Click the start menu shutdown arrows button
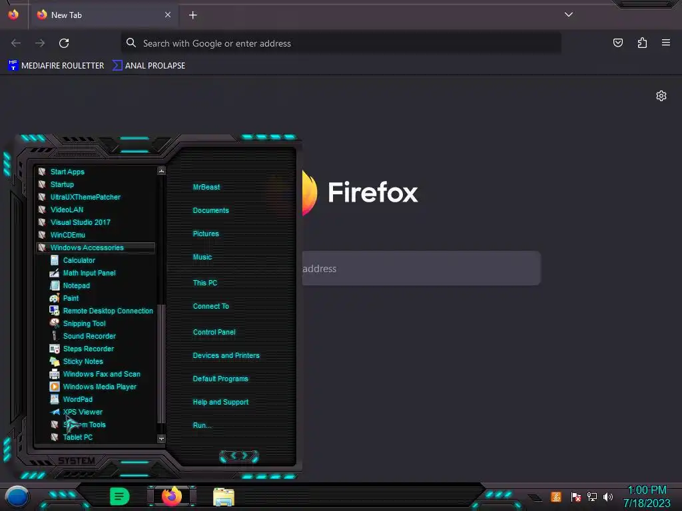 pyautogui.click(x=239, y=456)
